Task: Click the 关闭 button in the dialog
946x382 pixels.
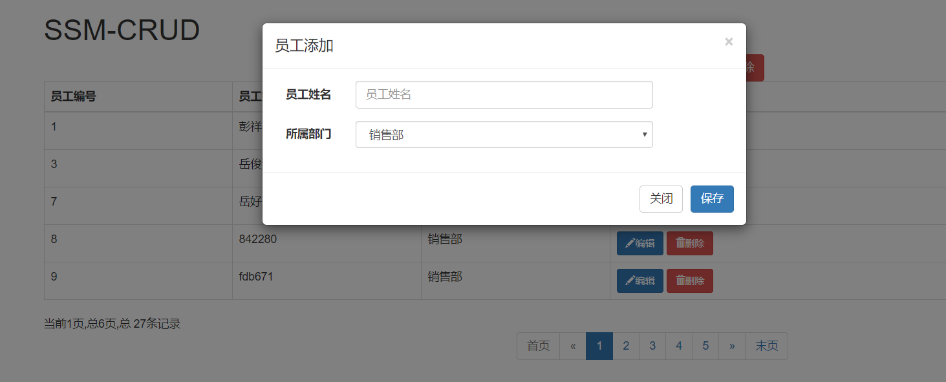Action: [x=661, y=199]
